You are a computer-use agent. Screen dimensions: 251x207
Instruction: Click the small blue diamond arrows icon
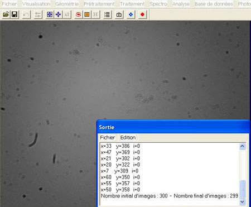point(131,15)
